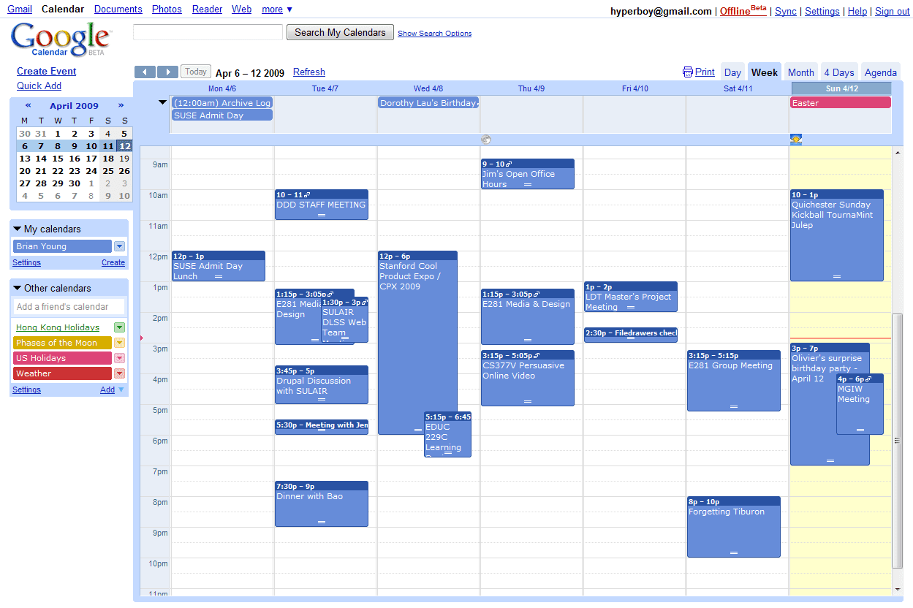The height and width of the screenshot is (608, 913).
Task: Go to the next week with the right arrow
Action: 167,72
